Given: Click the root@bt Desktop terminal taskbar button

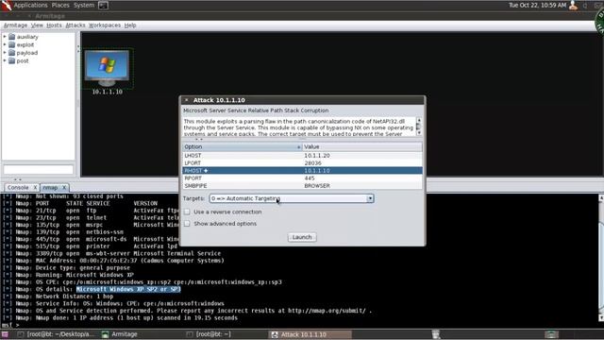Looking at the screenshot, I should point(60,334).
